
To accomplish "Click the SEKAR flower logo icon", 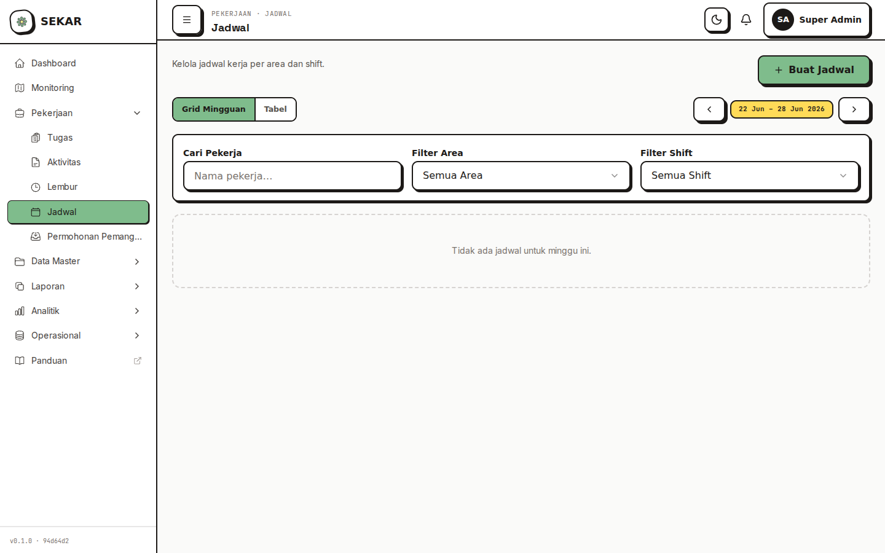I will 22,22.
